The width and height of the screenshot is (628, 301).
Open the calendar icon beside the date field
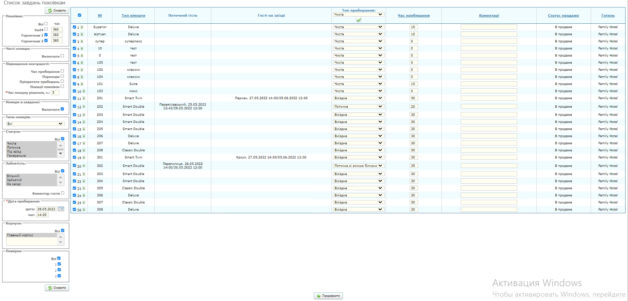tap(61, 209)
